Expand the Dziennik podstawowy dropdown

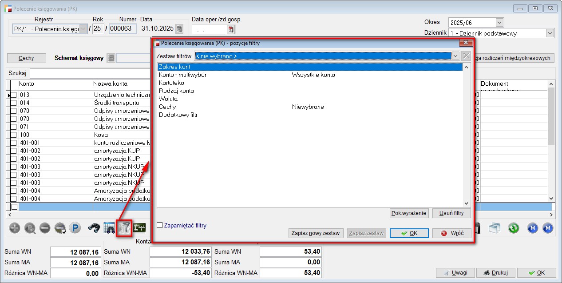pyautogui.click(x=550, y=33)
